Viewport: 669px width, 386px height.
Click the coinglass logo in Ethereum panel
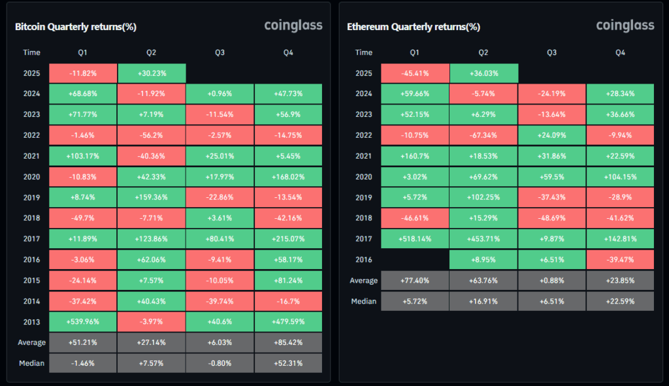pyautogui.click(x=625, y=25)
